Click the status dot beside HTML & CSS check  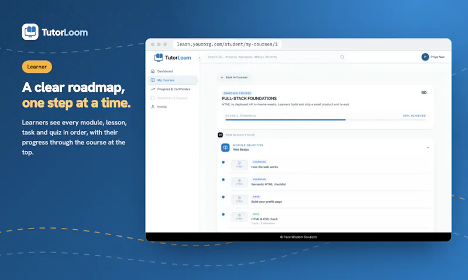tap(223, 214)
